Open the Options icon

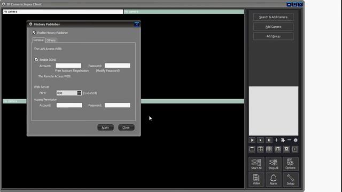pos(290,164)
